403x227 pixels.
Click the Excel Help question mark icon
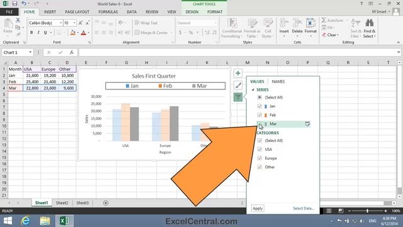tap(361, 4)
